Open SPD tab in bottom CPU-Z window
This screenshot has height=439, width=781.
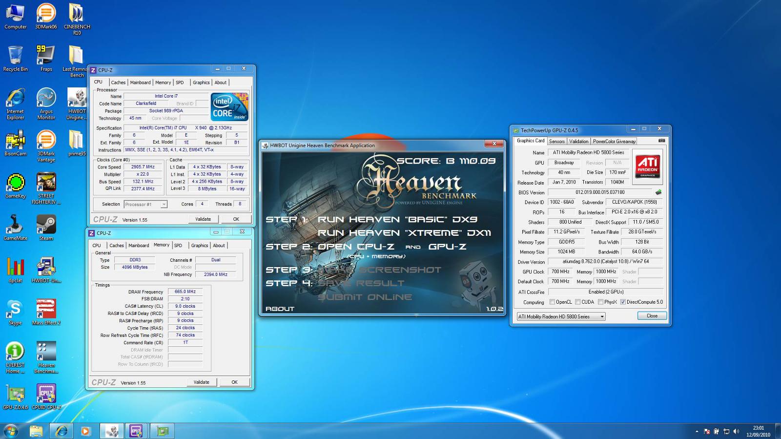pyautogui.click(x=178, y=246)
